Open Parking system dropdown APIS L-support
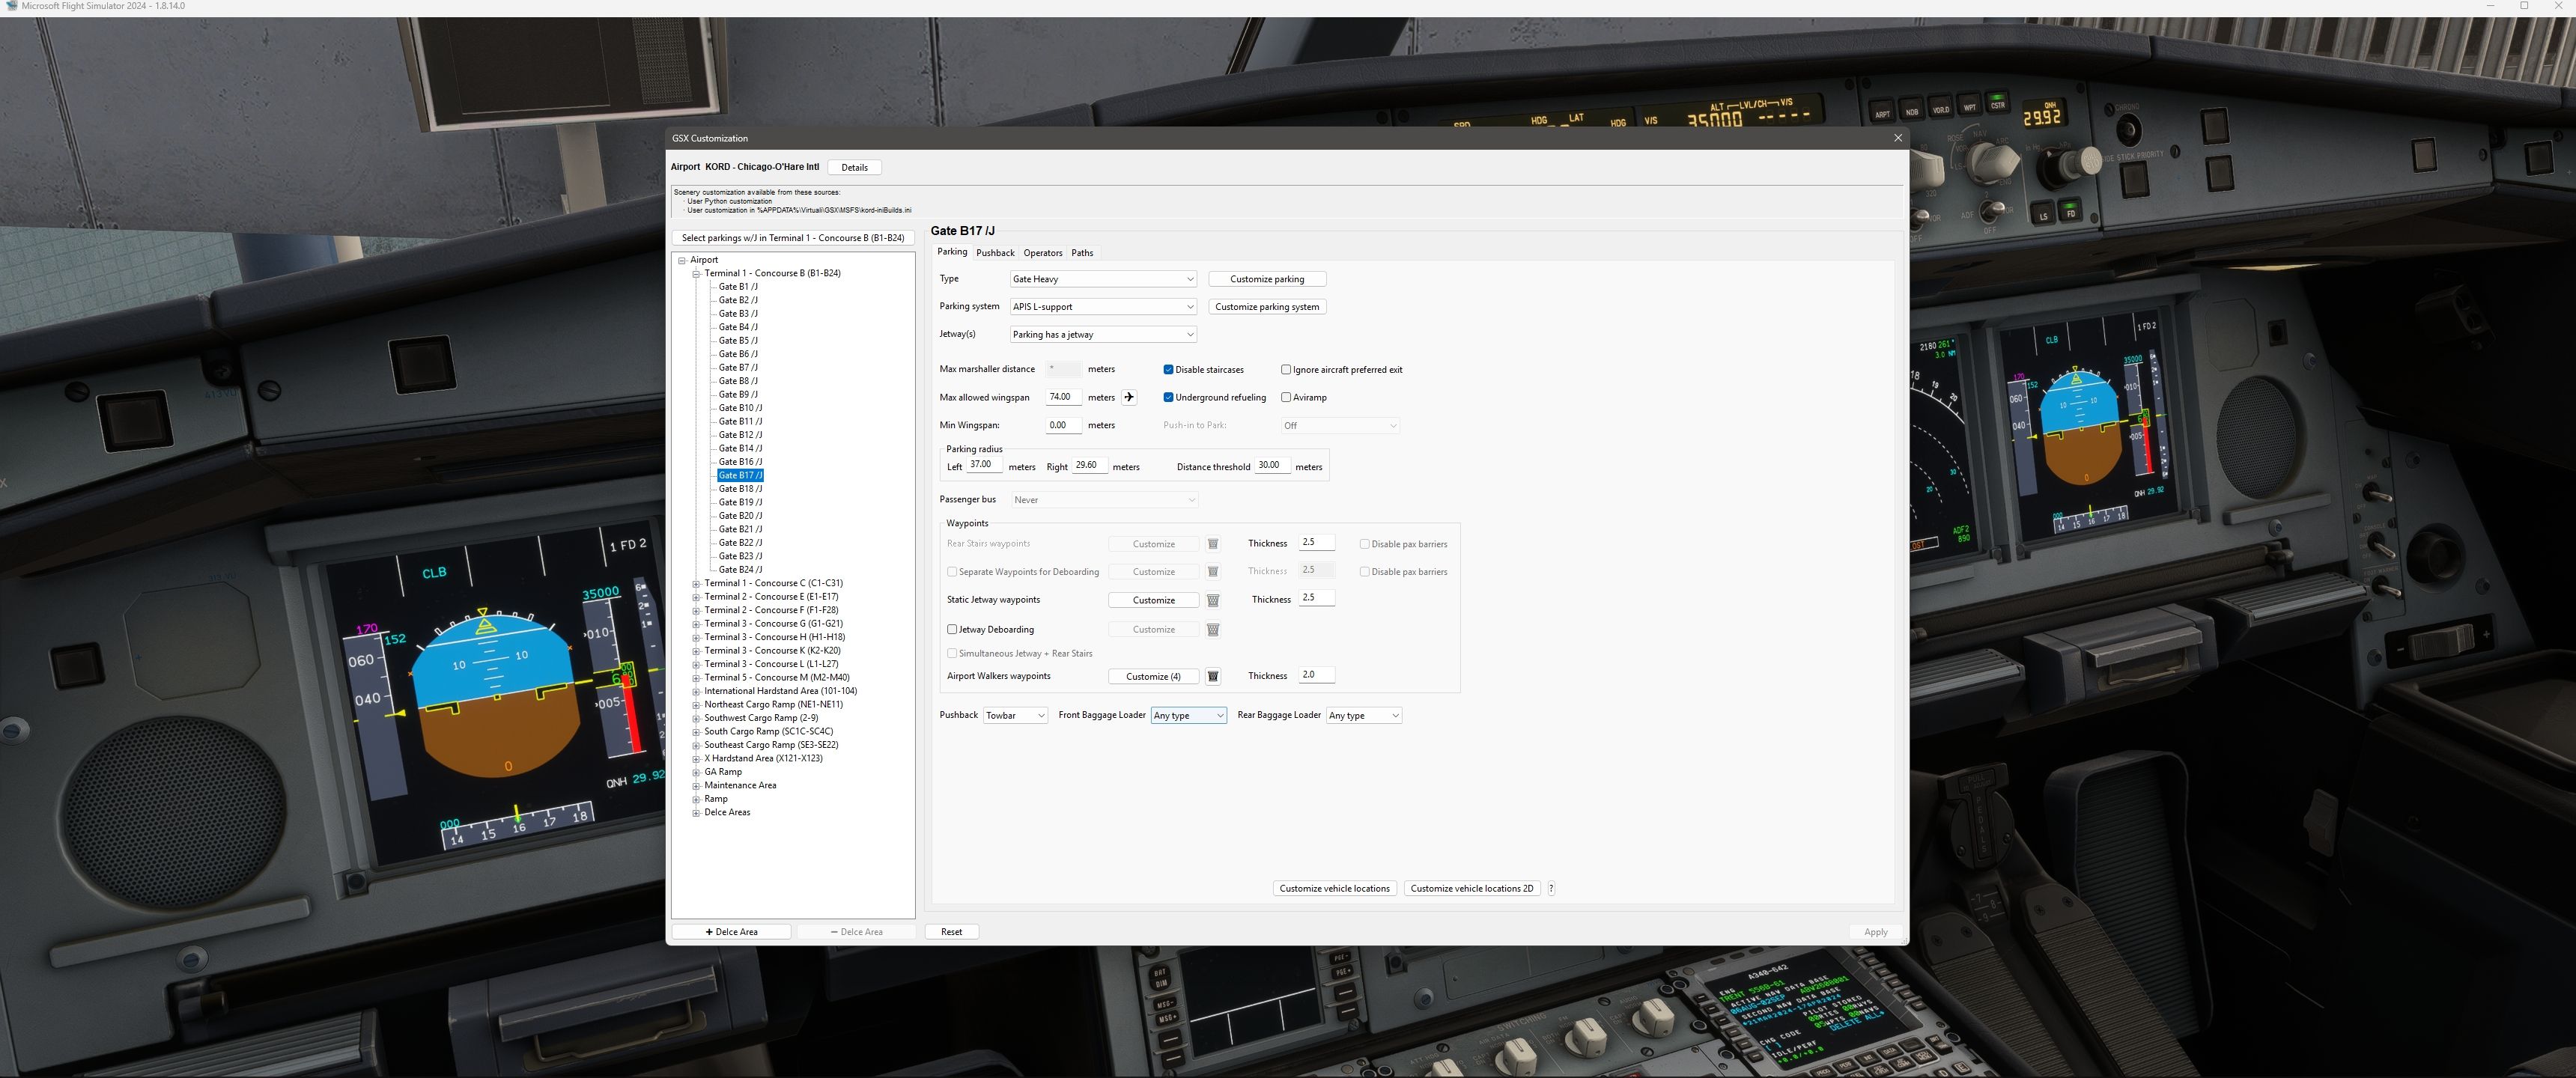 1103,307
